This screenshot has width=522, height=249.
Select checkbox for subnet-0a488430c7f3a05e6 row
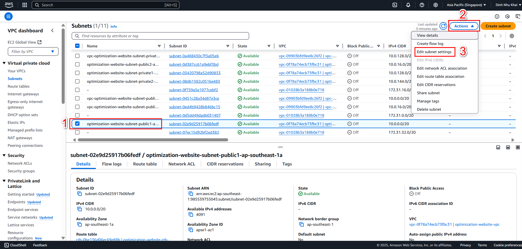pos(77,56)
